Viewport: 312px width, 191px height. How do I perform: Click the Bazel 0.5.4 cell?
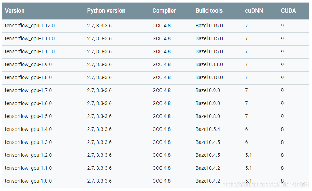(208, 129)
